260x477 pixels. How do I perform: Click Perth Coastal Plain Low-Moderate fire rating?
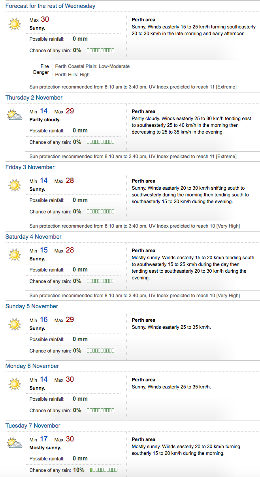tap(92, 66)
